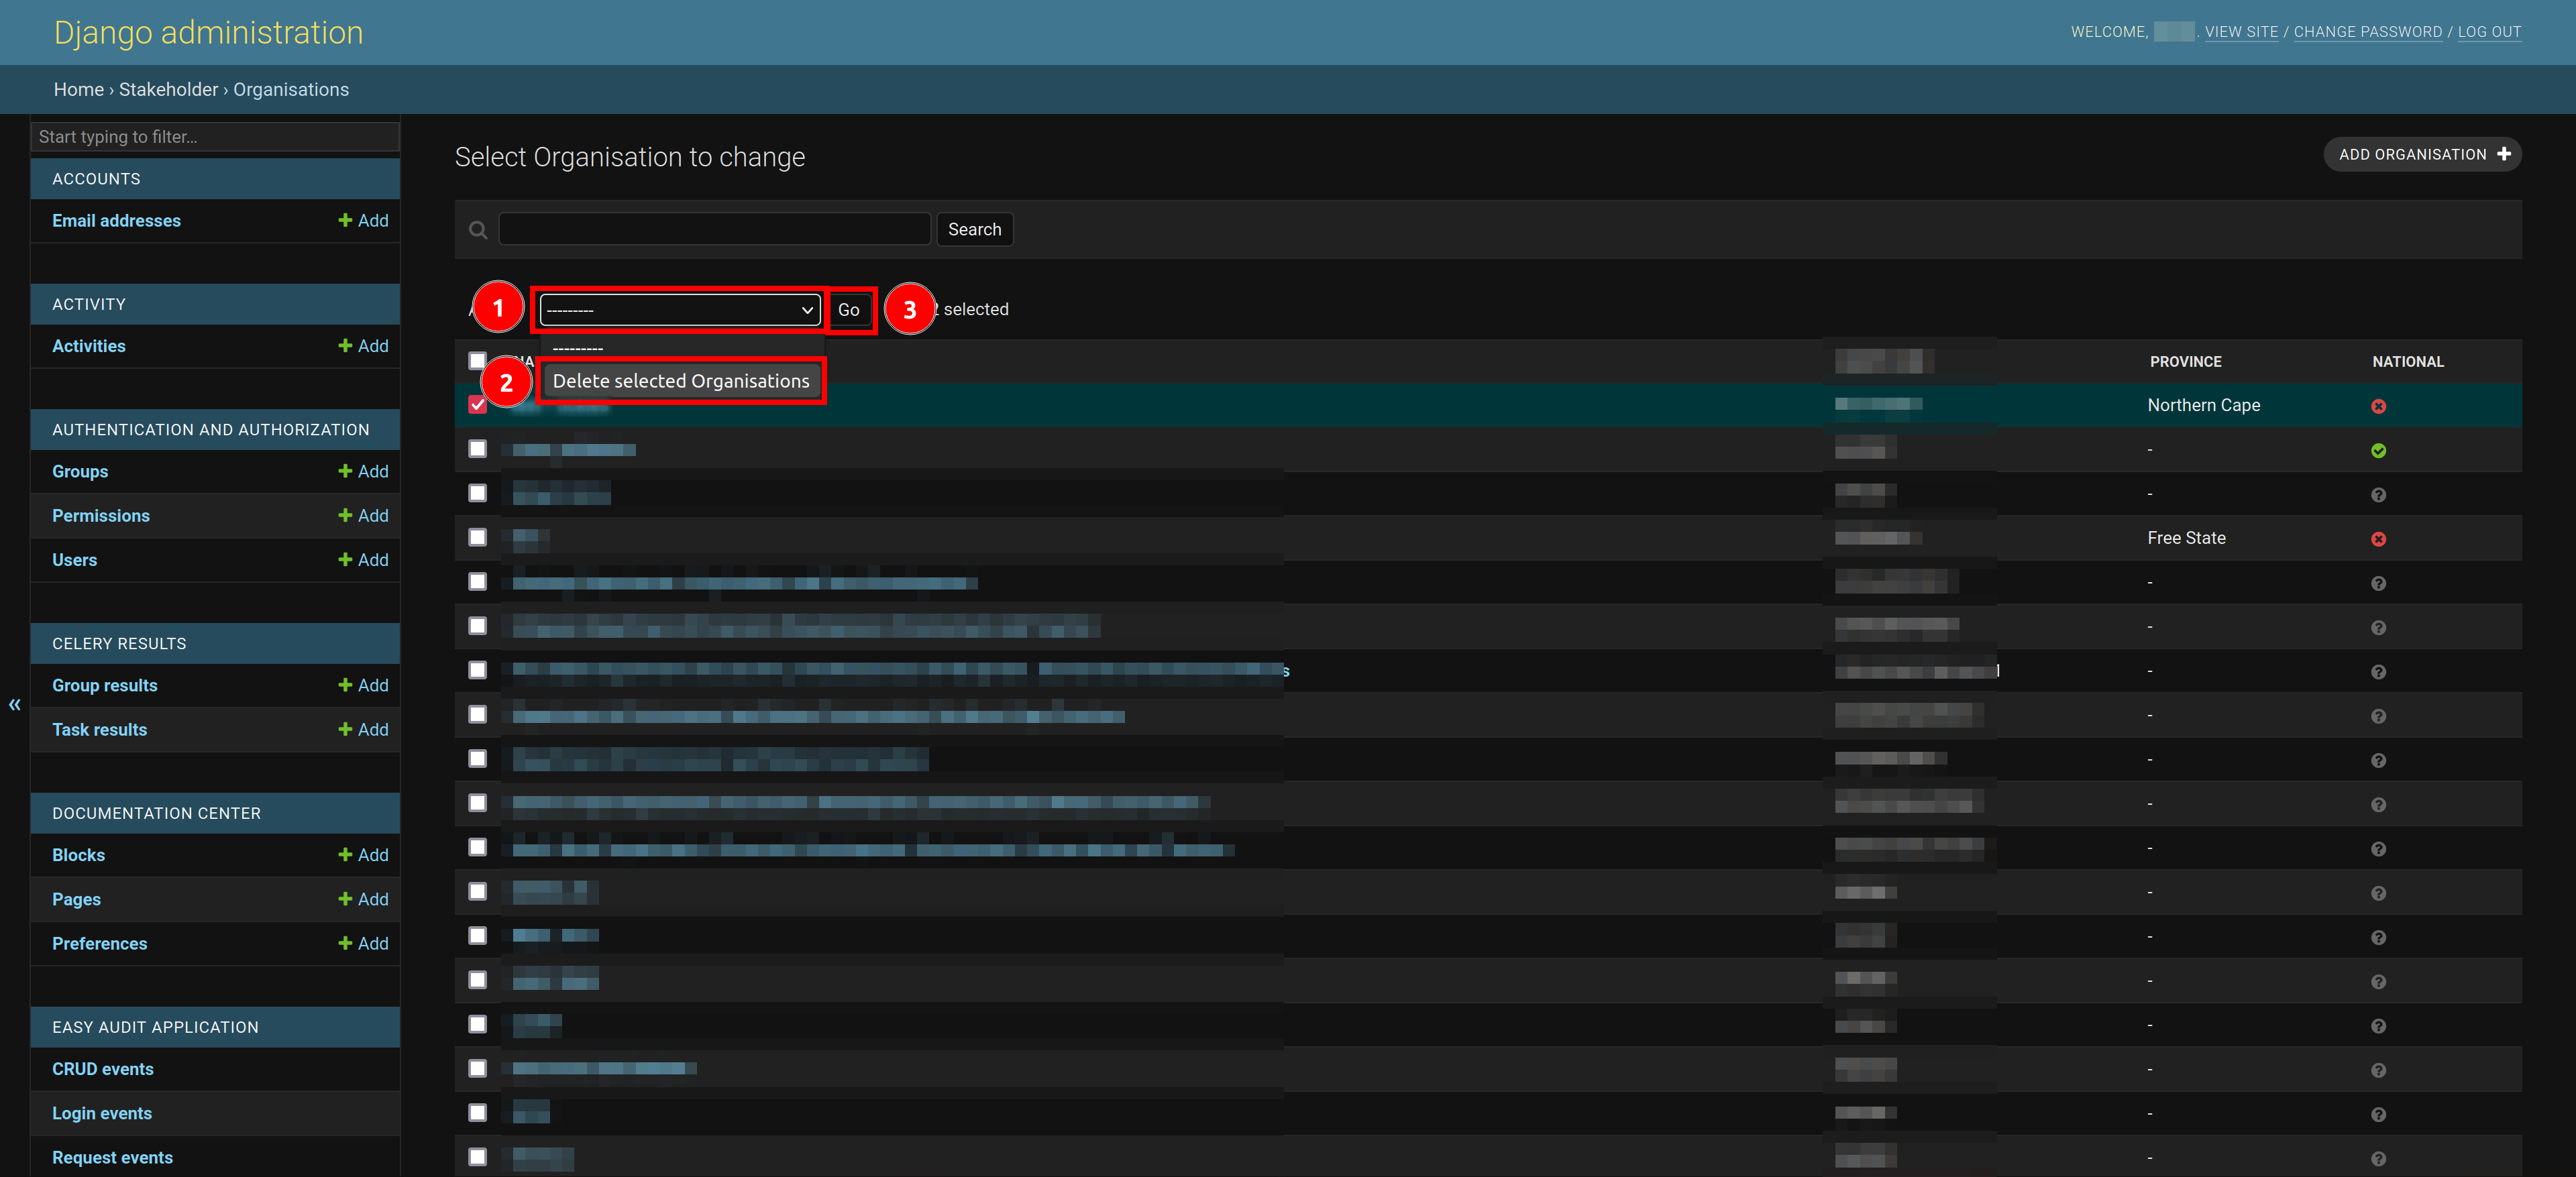Screen dimensions: 2576x1177
Task: Collapse the sidebar with the double-chevron toggle
Action: [14, 705]
